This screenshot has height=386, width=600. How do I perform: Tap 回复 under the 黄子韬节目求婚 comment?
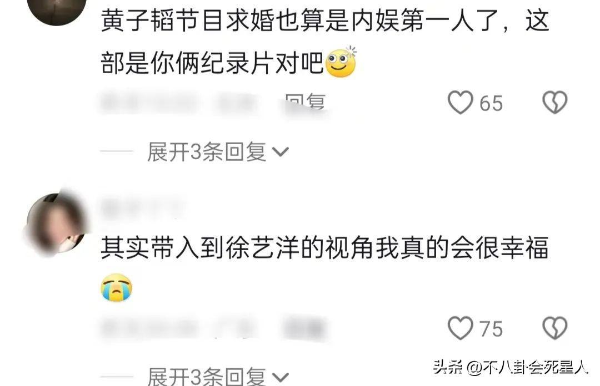click(306, 103)
